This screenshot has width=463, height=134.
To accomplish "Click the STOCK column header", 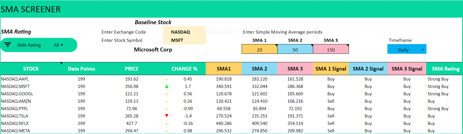I will point(31,69).
